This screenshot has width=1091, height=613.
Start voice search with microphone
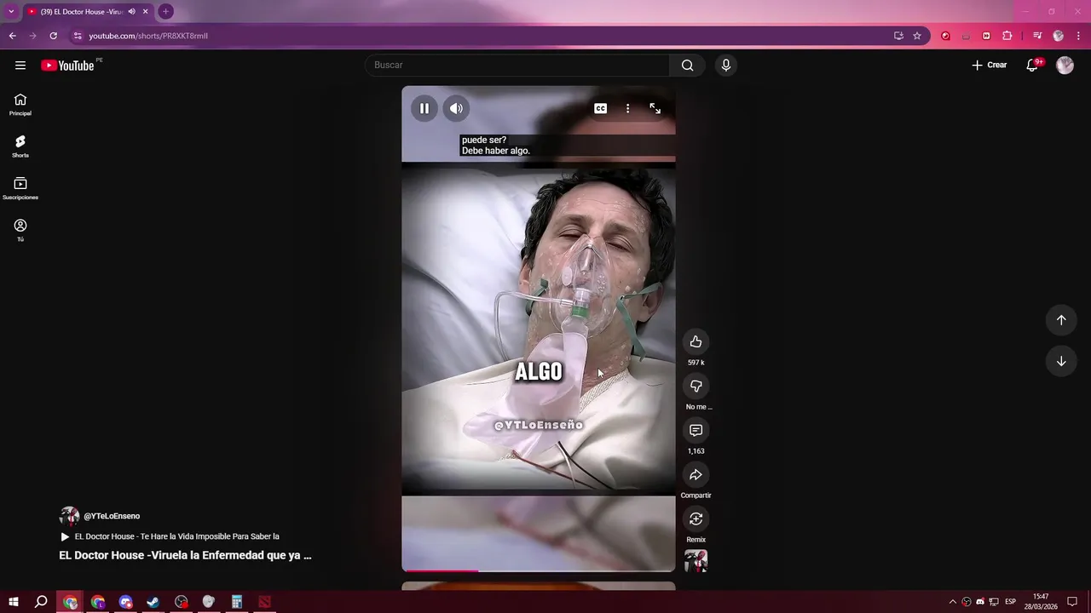pyautogui.click(x=725, y=66)
